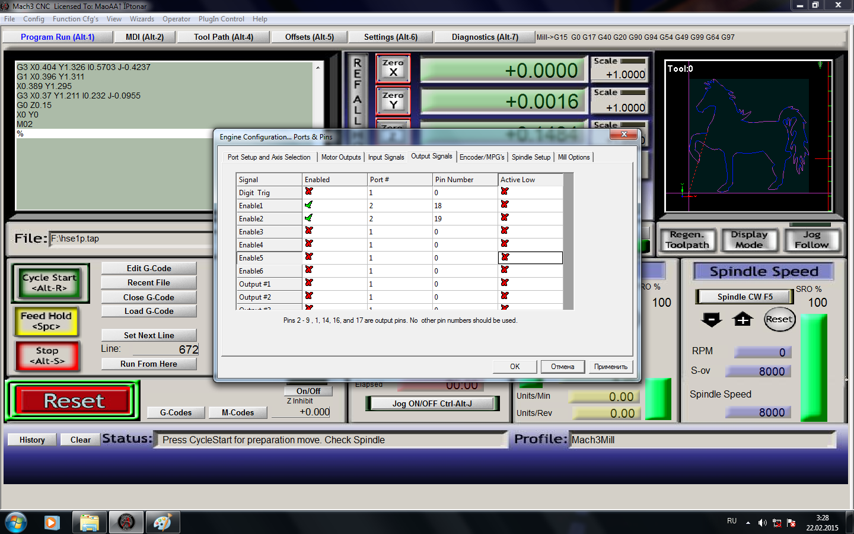Open the Spindle Setup tab

[531, 157]
